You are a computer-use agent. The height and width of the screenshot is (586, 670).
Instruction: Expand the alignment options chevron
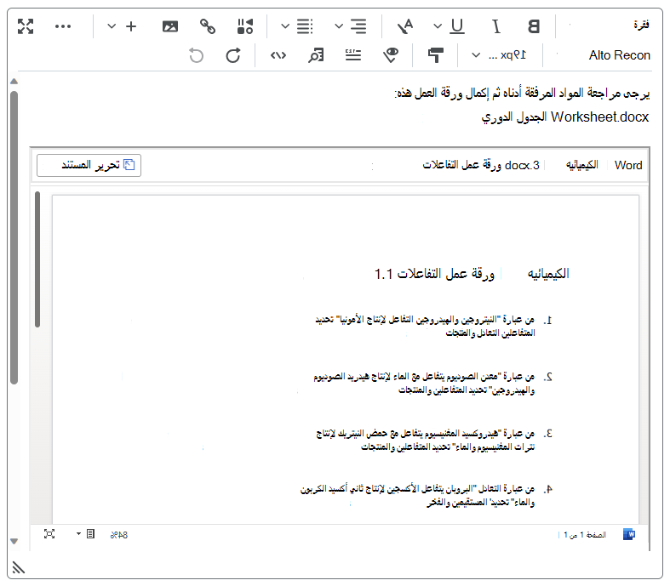point(339,26)
